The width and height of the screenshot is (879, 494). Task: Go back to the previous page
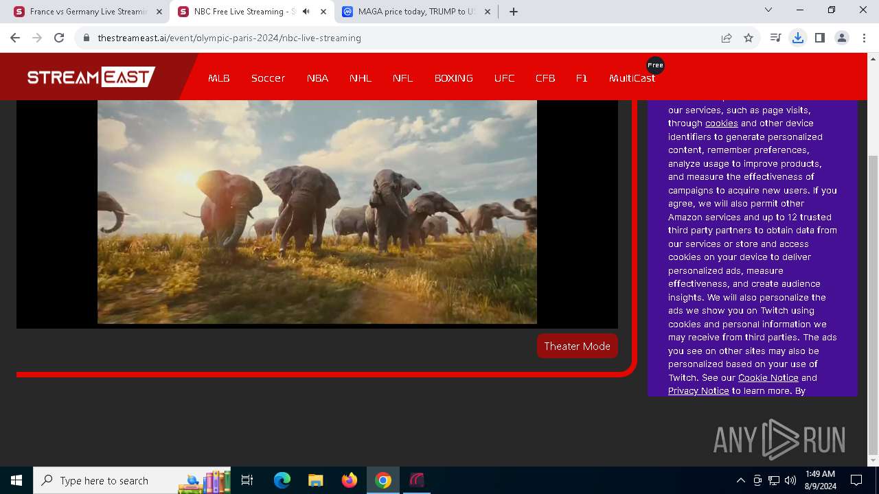tap(15, 38)
